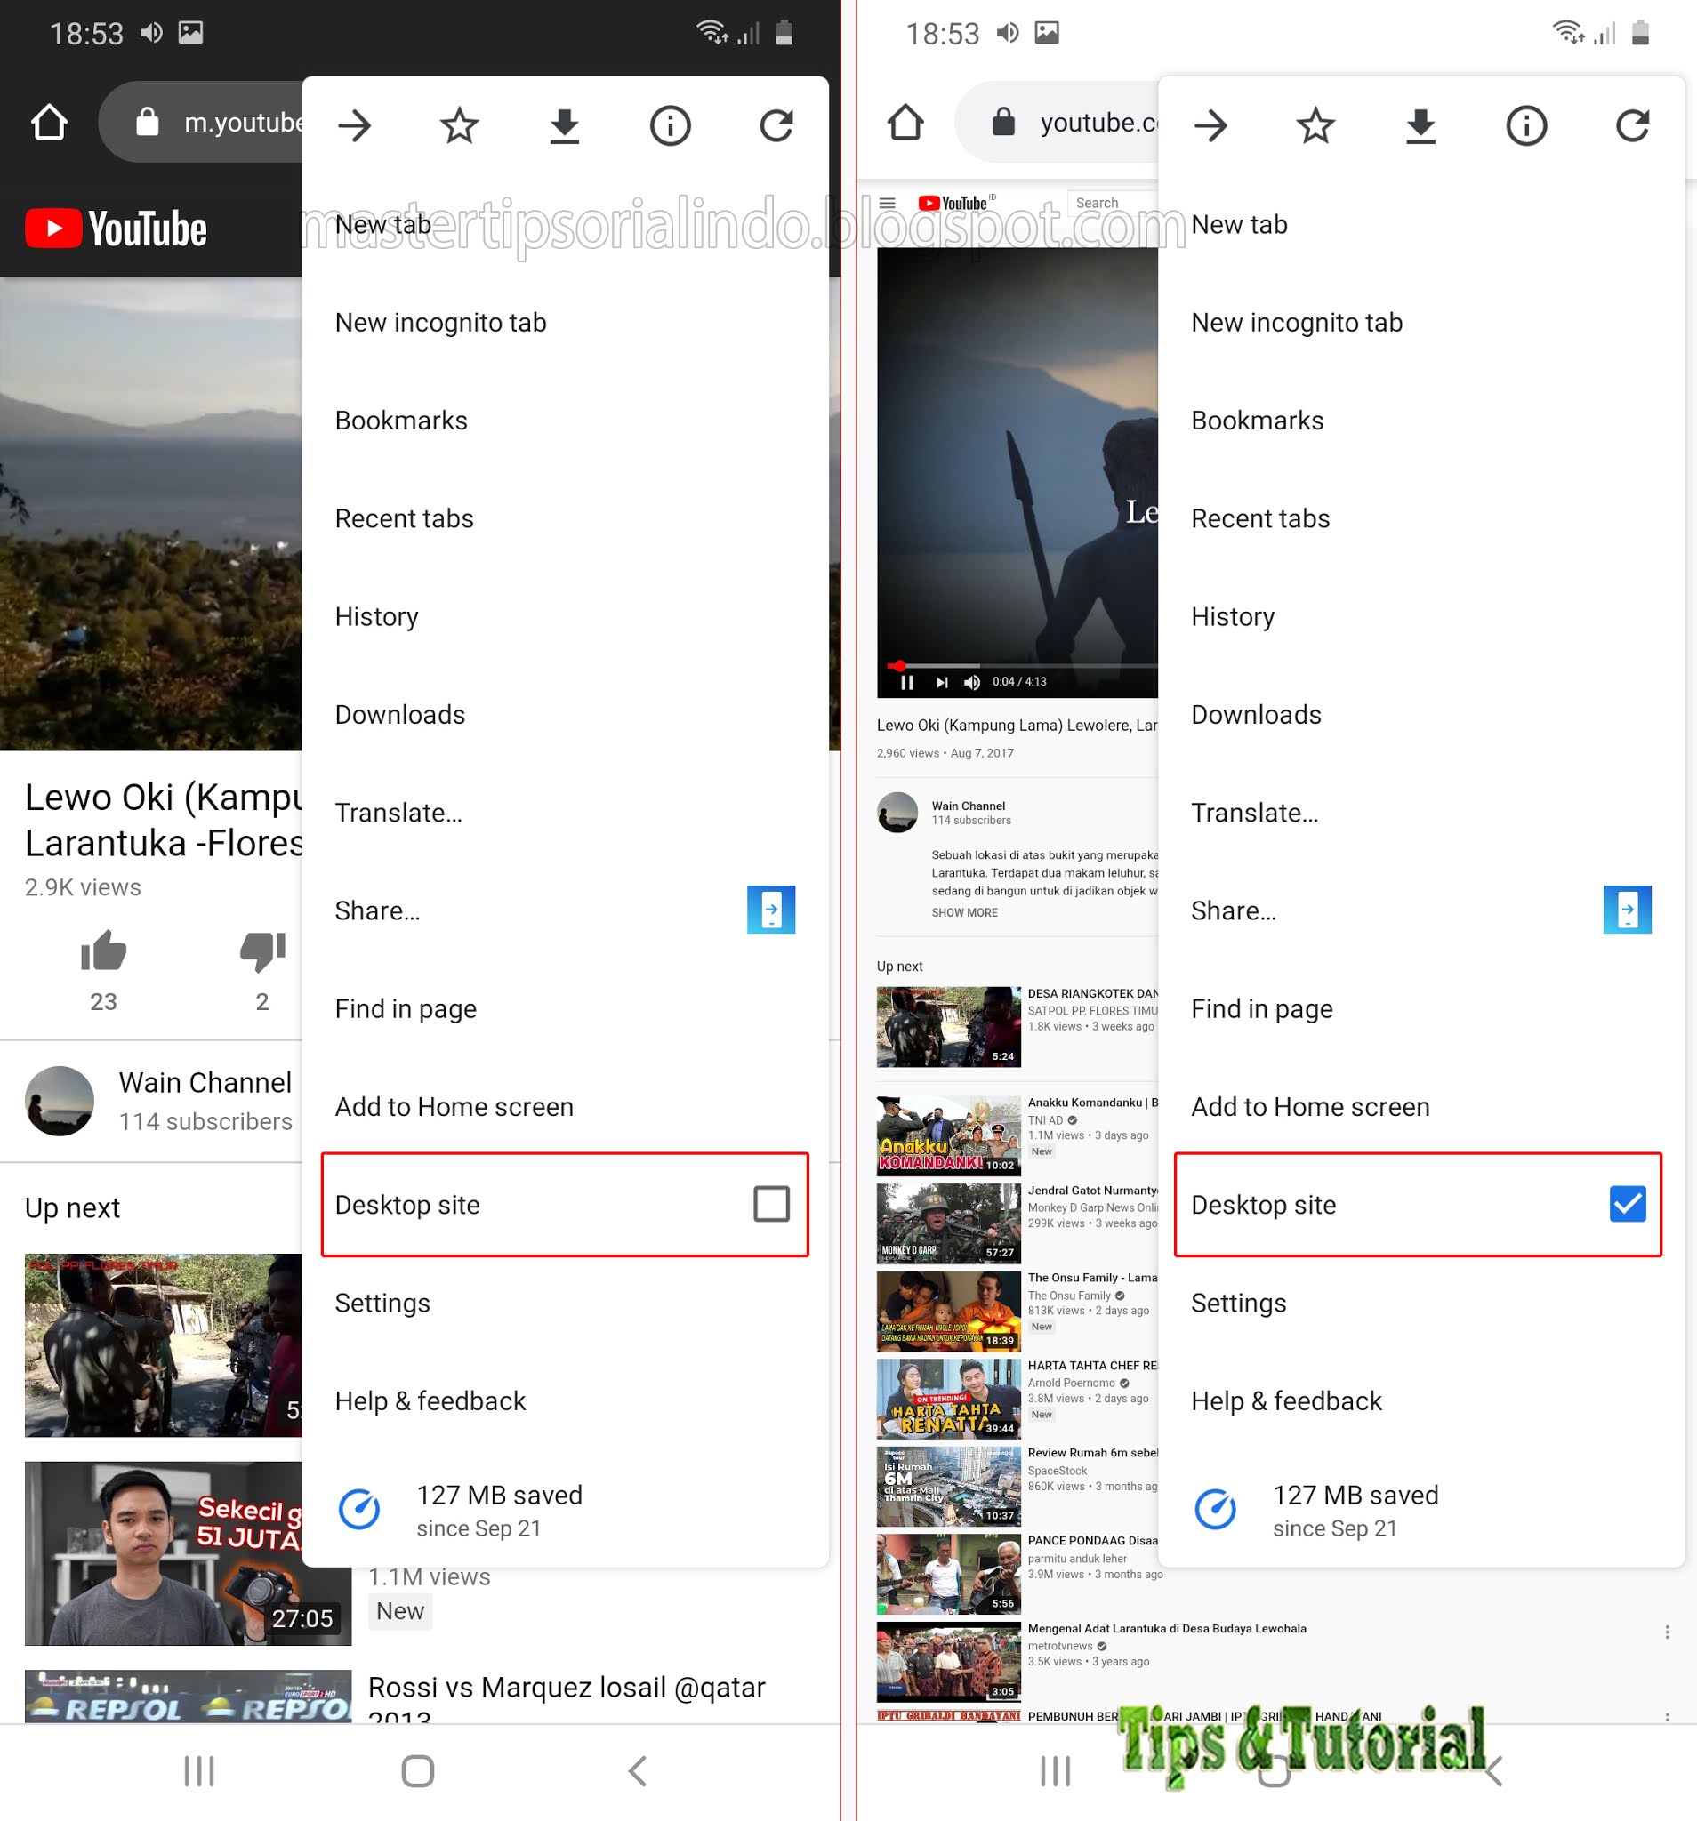Open page info icon in right phone menu

click(1526, 125)
